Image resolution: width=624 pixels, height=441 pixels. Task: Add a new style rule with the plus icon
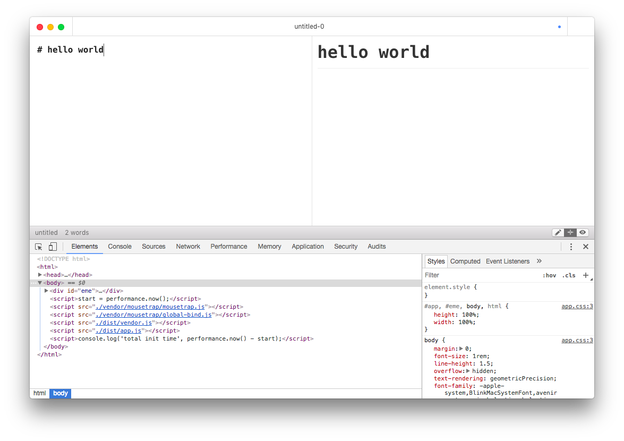point(586,275)
